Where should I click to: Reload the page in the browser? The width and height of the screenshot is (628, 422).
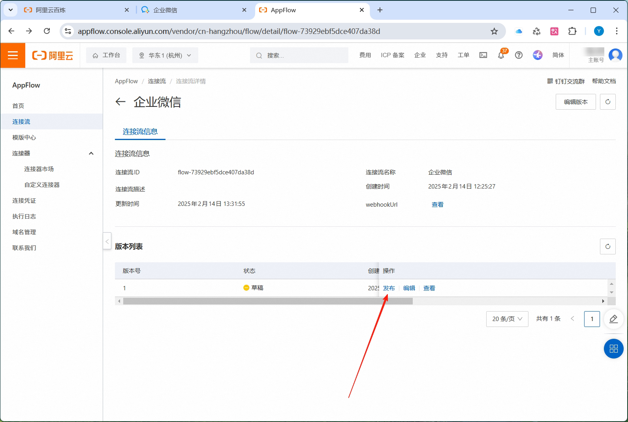[47, 31]
